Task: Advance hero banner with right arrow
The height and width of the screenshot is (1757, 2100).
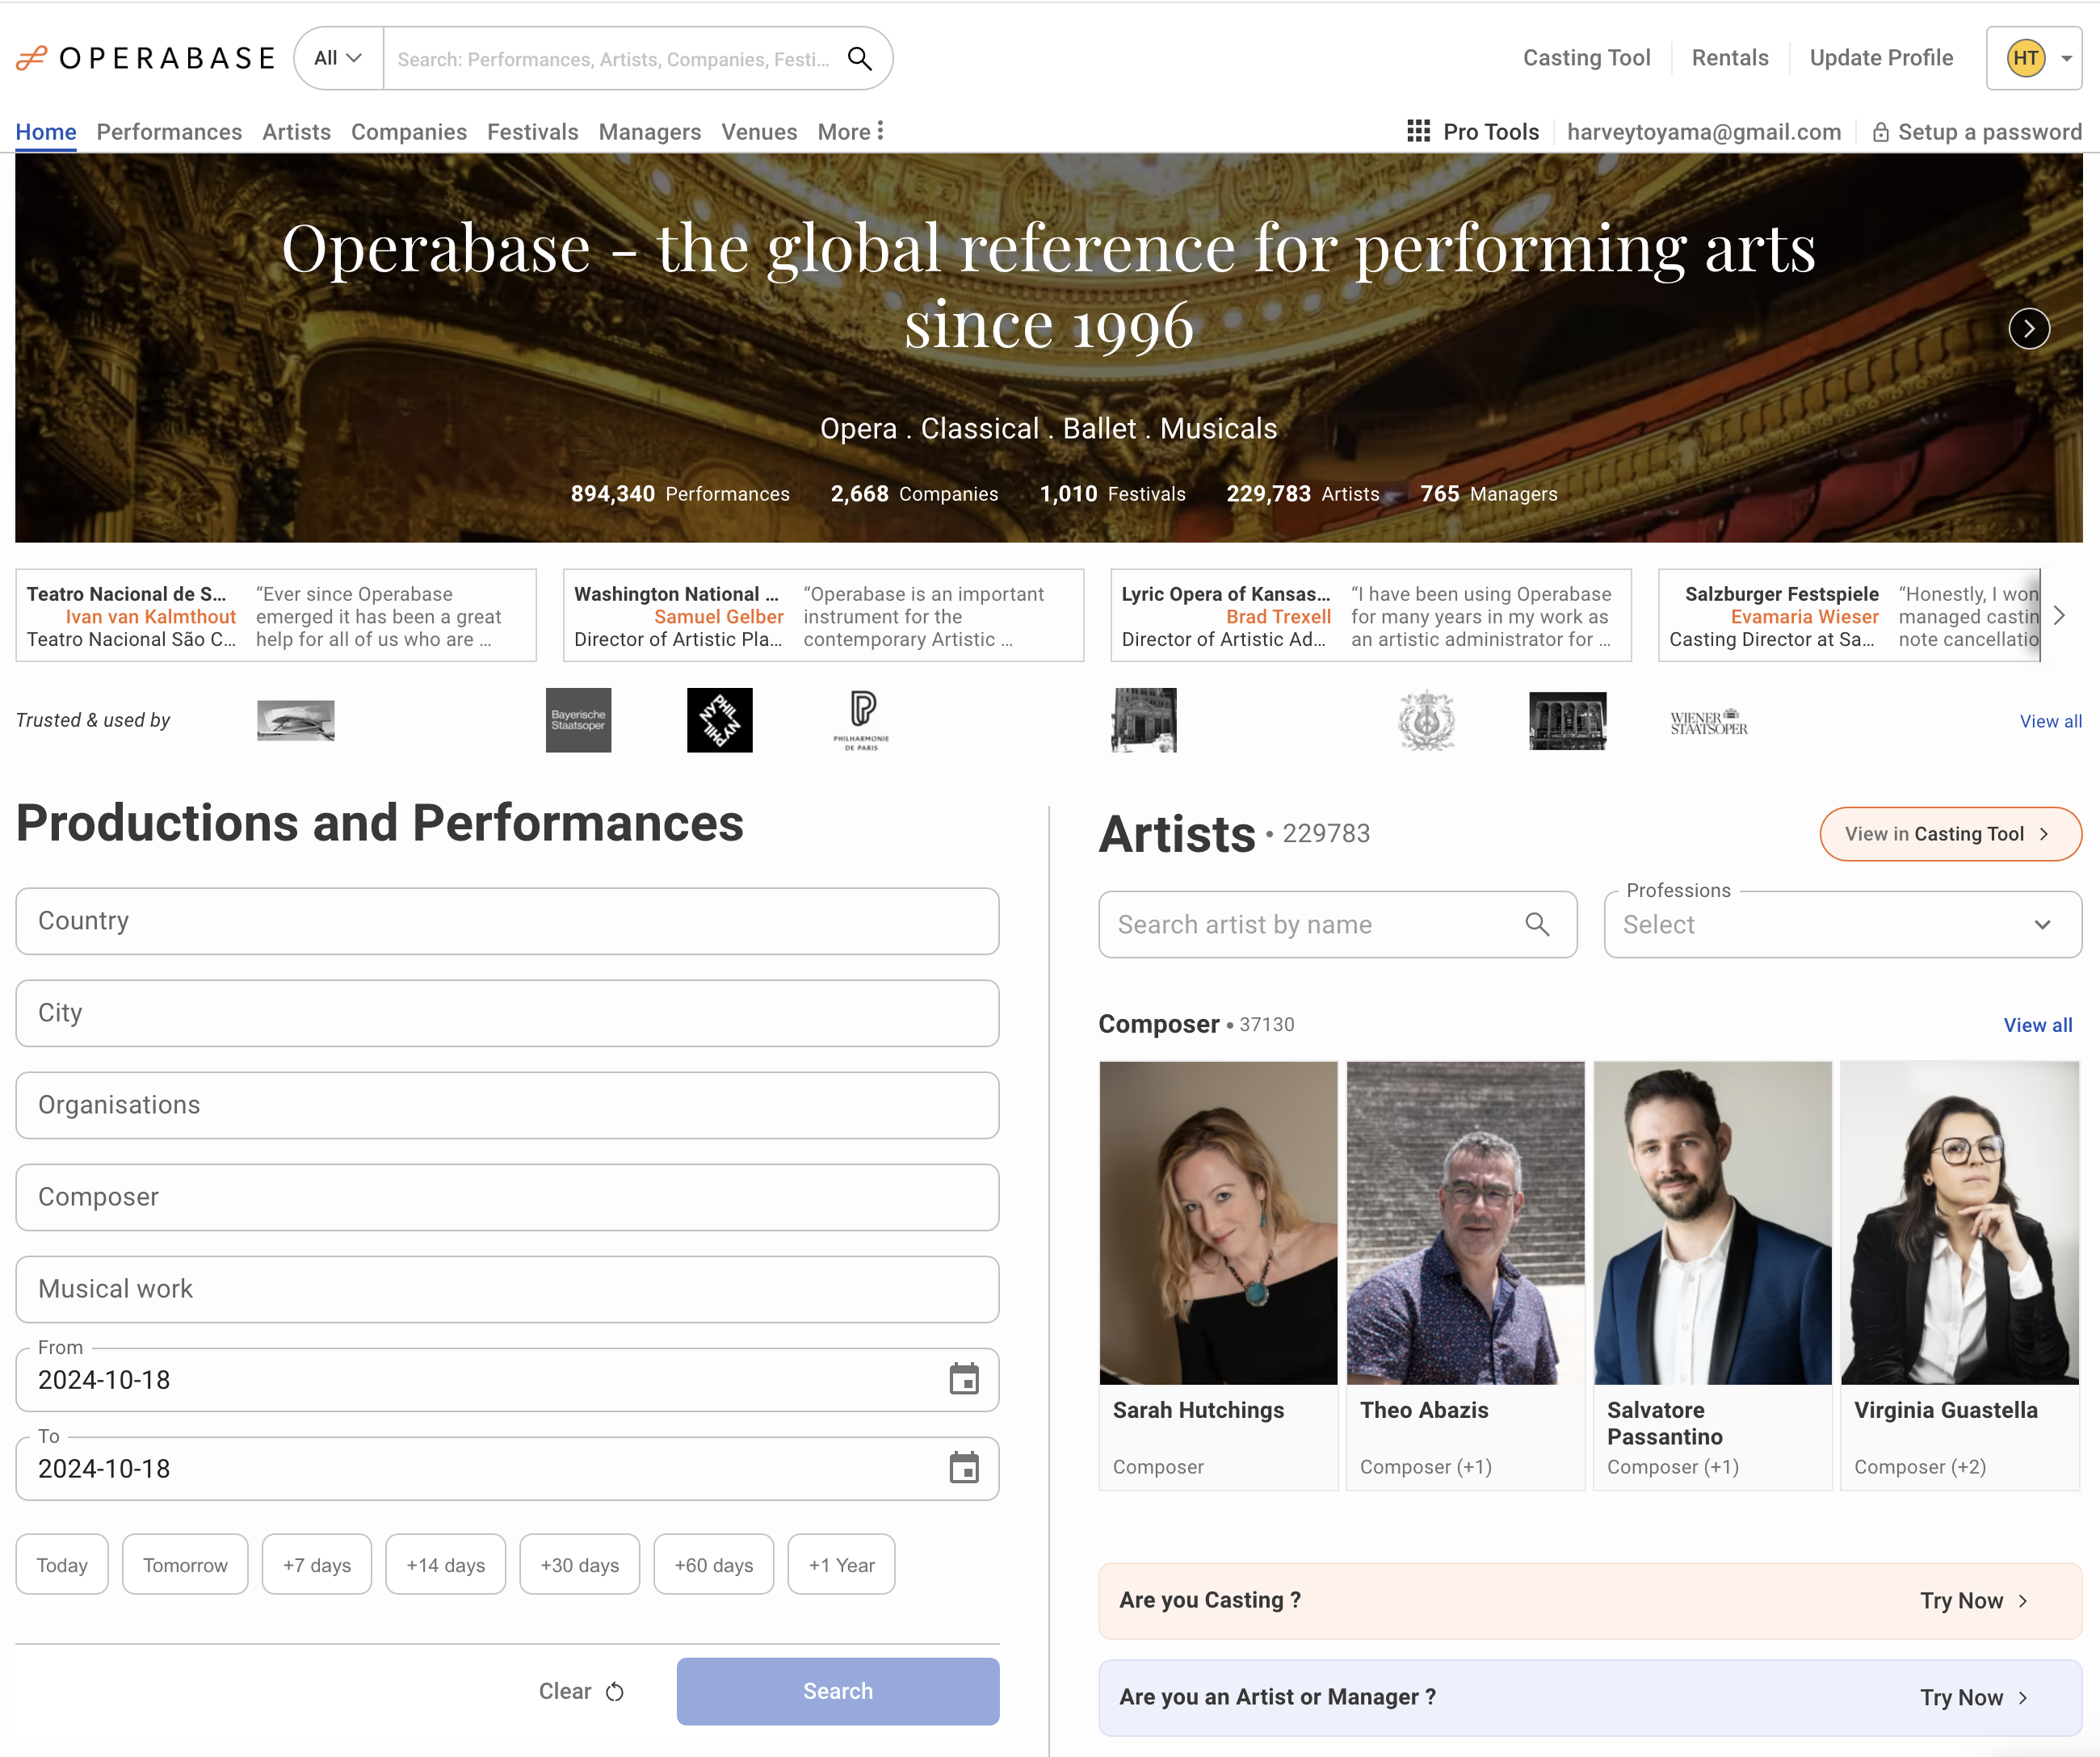Action: point(2028,329)
